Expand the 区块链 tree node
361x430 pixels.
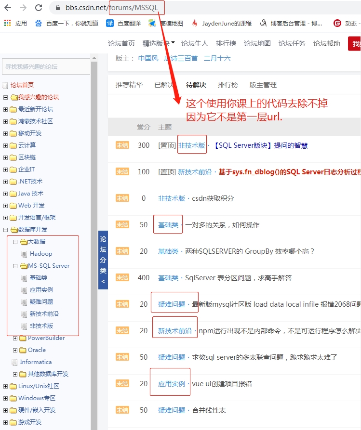coord(5,157)
